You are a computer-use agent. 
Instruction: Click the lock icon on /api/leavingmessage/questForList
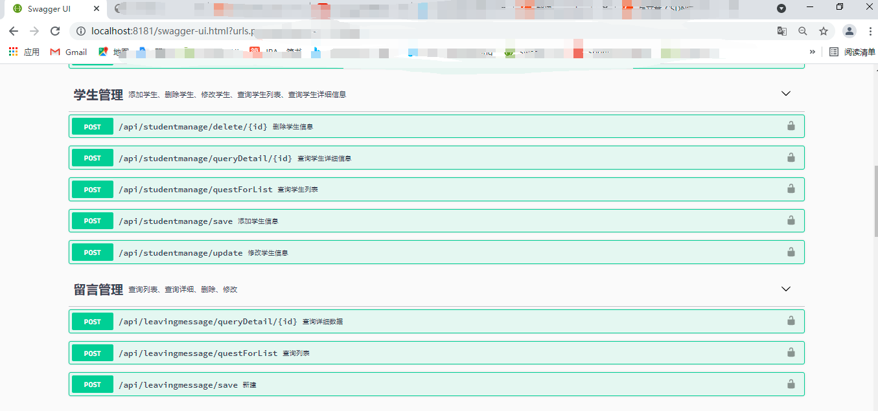pos(791,353)
